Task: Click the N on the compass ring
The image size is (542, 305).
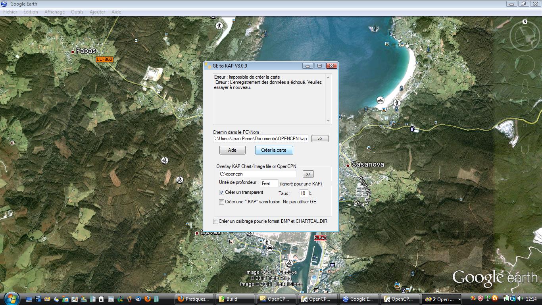Action: [x=525, y=22]
